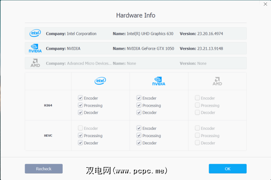Click the AMD Name: None text
The width and height of the screenshot is (271, 180).
[125, 64]
